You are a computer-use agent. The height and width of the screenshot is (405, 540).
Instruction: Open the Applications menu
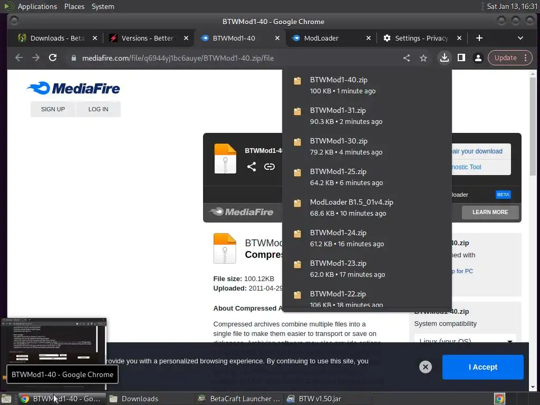tap(37, 6)
